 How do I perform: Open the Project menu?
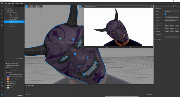click(x=17, y=3)
